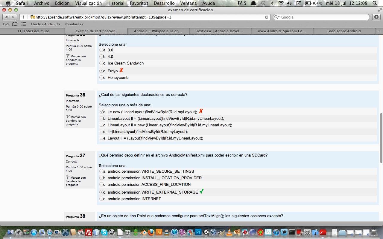383x239 pixels.
Task: Uncheck option a. ll= new (LinearLayout)findViewById
Action: (x=101, y=112)
